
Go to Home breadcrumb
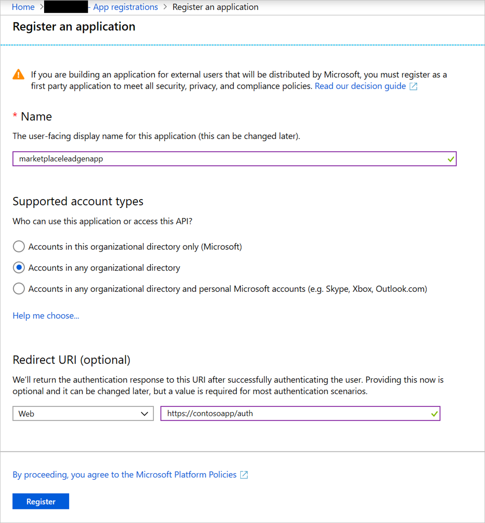tap(23, 7)
